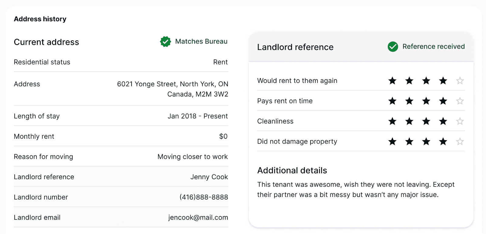Select fifth empty star for Would rent again
Viewport: 486px width, 234px height.
tap(460, 81)
